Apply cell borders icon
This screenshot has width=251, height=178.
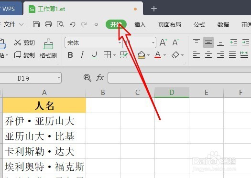(107, 55)
